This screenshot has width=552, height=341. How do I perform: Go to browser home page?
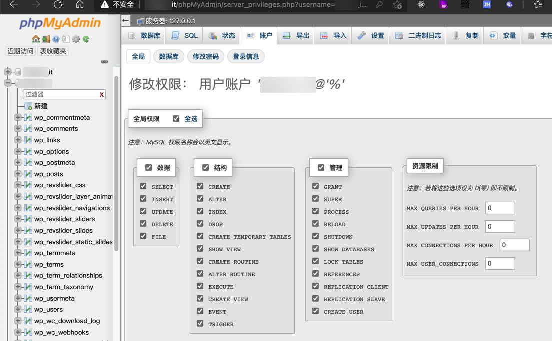[x=80, y=4]
